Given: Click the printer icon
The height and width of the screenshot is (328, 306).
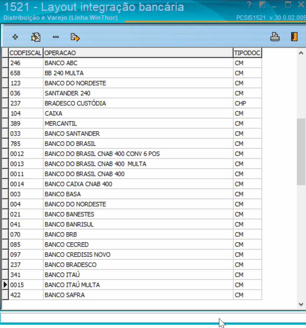Looking at the screenshot, I should [275, 37].
